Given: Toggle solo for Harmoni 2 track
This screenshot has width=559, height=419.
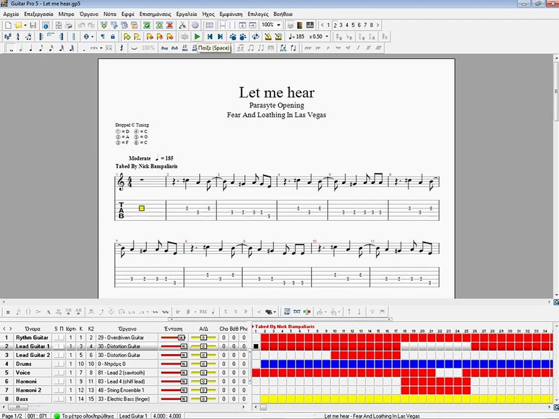Looking at the screenshot, I should pyautogui.click(x=56, y=390).
